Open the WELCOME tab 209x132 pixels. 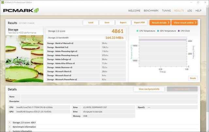pos(134,10)
